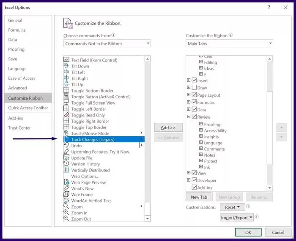Select the Update File icon
Viewport: 296px width, 241px height.
click(x=66, y=157)
